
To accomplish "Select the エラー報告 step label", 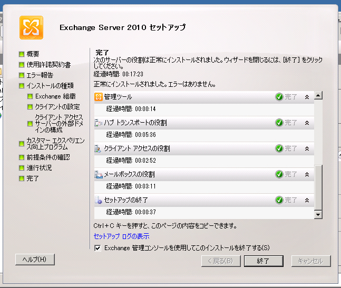I will [40, 75].
